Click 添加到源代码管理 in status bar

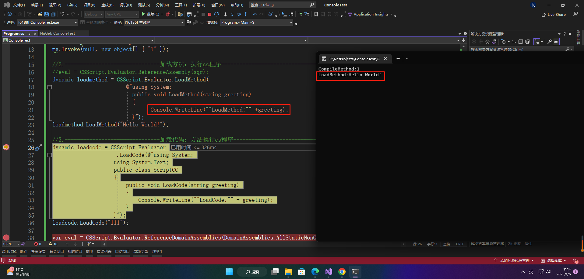[x=514, y=261]
